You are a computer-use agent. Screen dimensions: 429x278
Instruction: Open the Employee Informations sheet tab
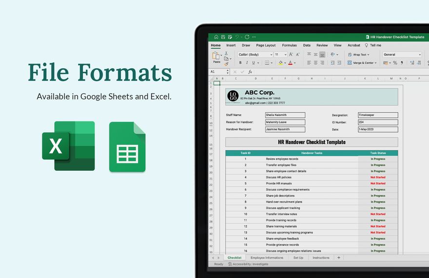(267, 258)
